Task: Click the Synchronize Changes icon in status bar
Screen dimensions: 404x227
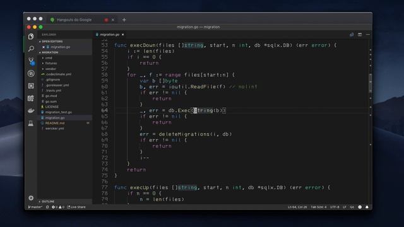Action: point(47,207)
